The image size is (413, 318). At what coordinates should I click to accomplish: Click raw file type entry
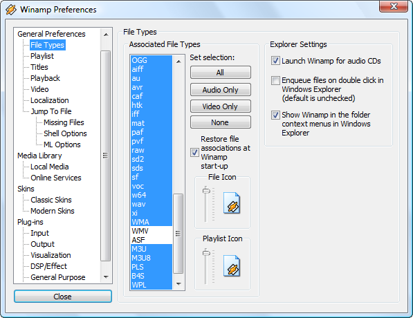[152, 150]
